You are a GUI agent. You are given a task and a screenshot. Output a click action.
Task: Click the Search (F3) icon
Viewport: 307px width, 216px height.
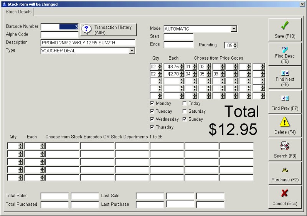coord(284,146)
